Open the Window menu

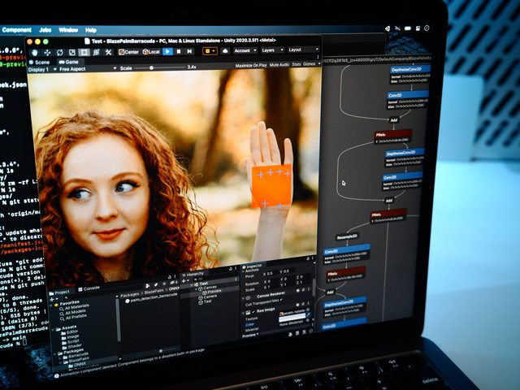pyautogui.click(x=68, y=30)
